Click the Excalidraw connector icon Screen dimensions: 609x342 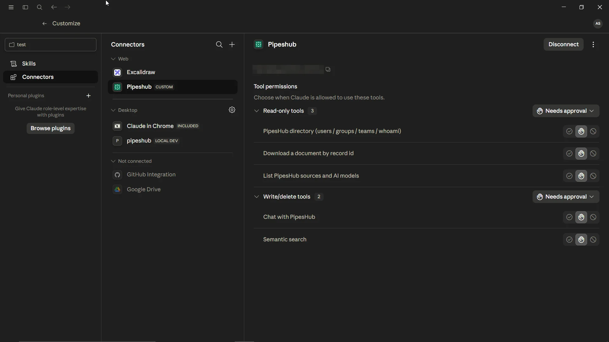(x=117, y=73)
